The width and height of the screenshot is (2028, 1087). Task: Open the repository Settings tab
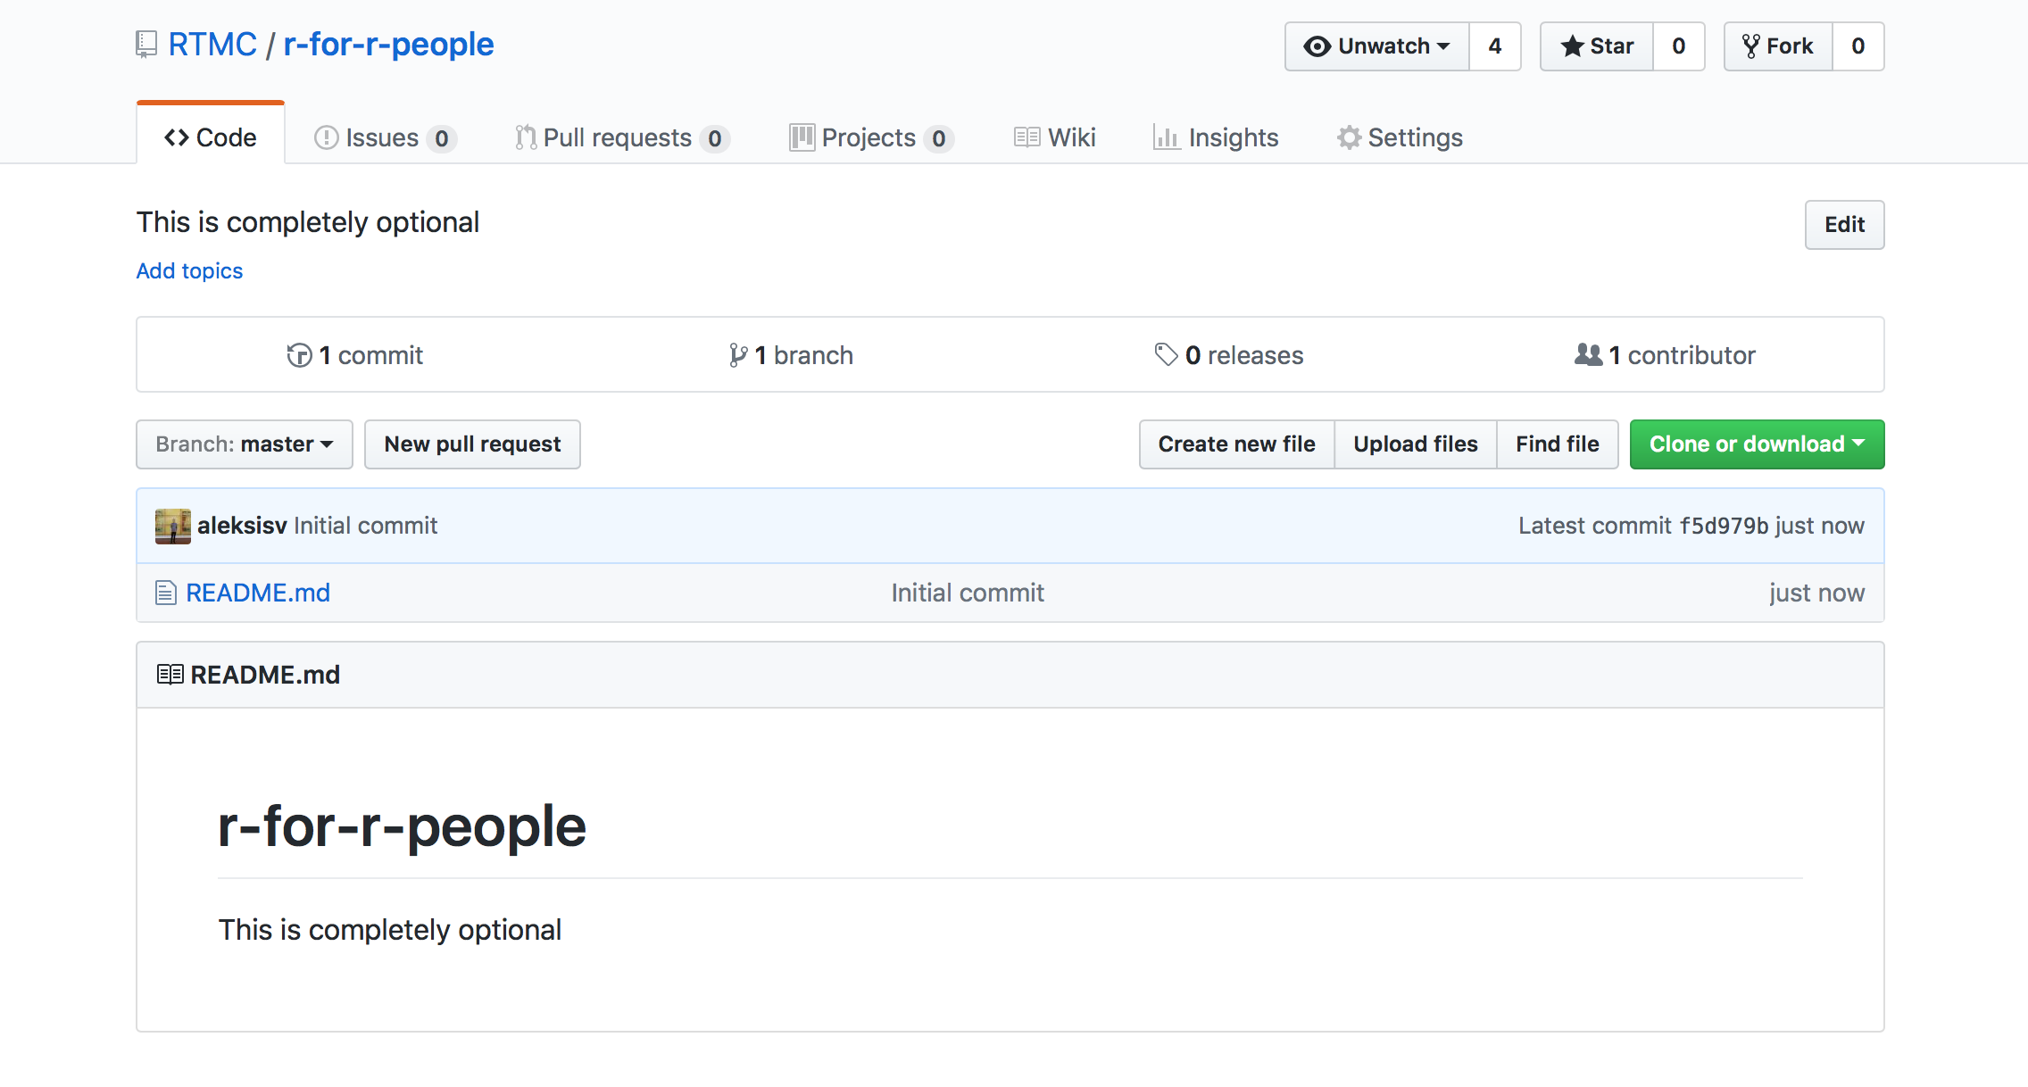[1400, 137]
